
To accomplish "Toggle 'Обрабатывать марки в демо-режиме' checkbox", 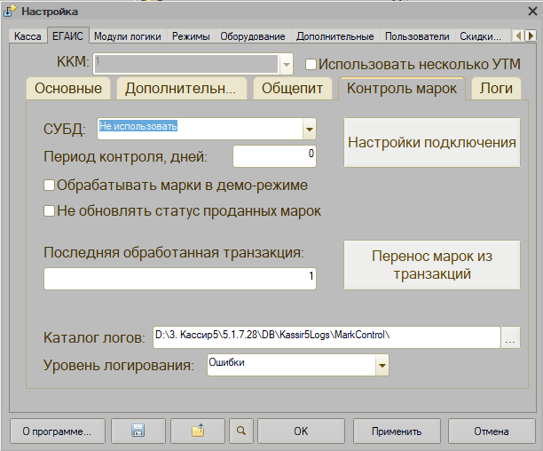I will pyautogui.click(x=50, y=186).
